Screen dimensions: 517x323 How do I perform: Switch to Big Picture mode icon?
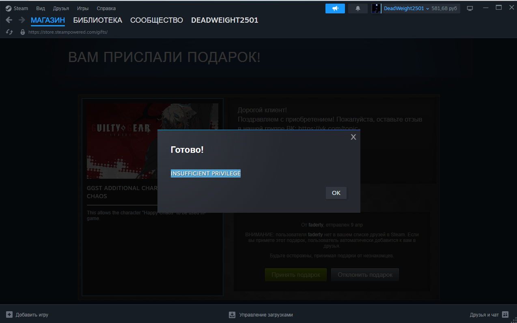[470, 9]
